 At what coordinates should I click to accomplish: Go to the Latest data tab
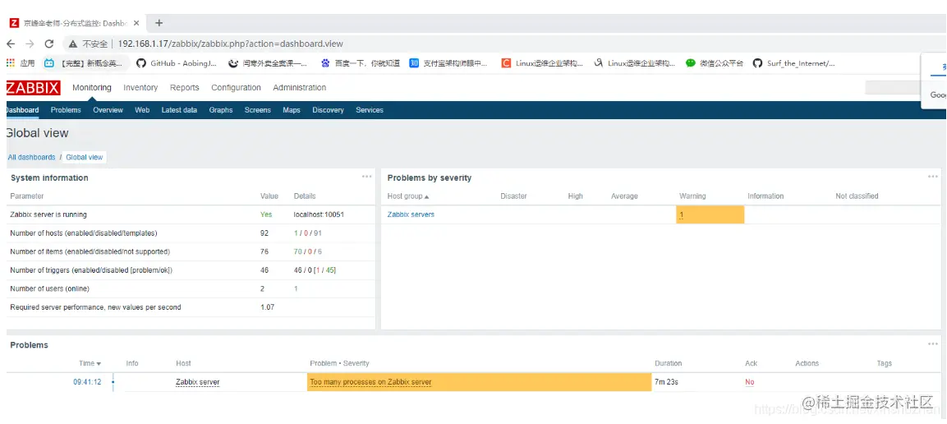click(x=179, y=110)
